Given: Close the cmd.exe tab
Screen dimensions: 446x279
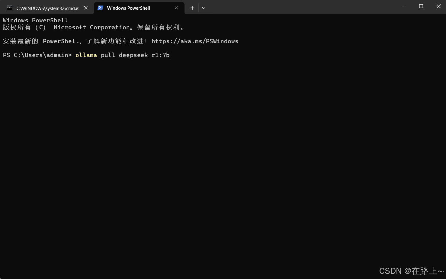Looking at the screenshot, I should (86, 8).
